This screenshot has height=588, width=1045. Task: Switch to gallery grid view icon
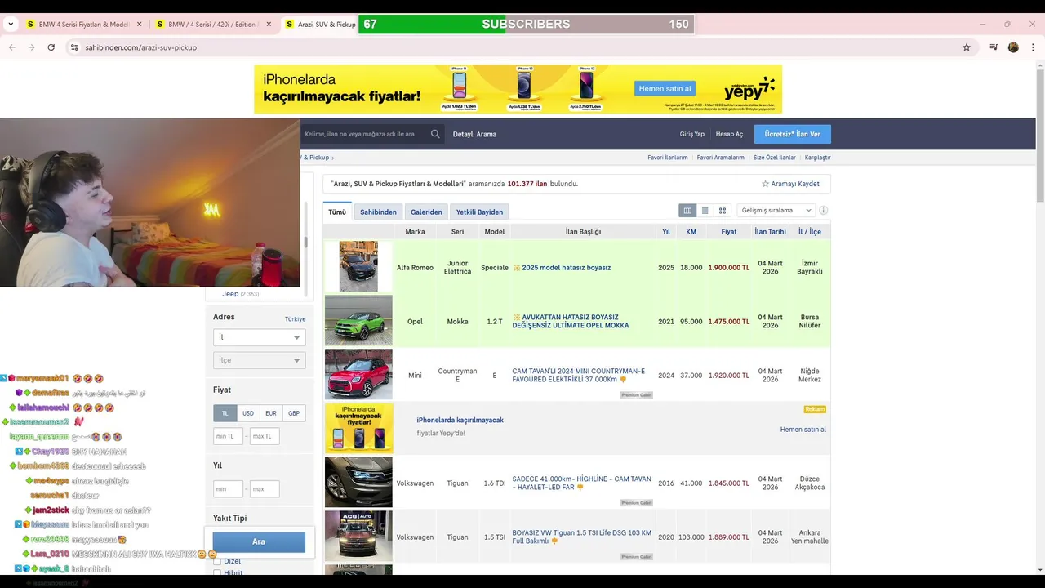[723, 211]
